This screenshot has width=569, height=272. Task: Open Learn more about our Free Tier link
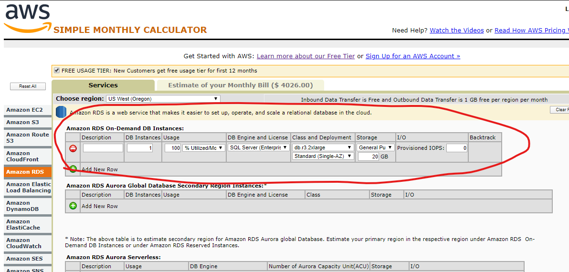[x=306, y=56]
